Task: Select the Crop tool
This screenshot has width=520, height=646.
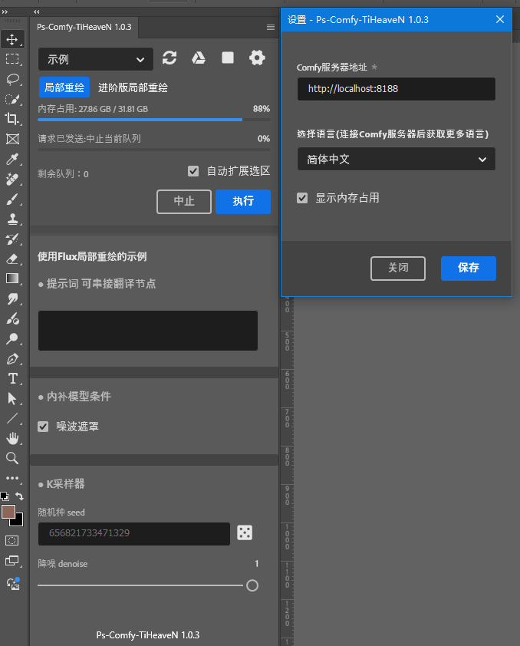Action: tap(12, 119)
